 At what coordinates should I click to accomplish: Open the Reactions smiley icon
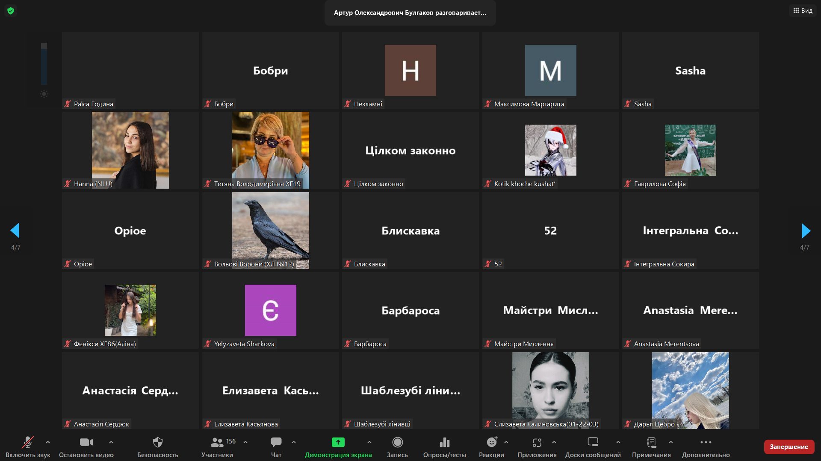(491, 443)
